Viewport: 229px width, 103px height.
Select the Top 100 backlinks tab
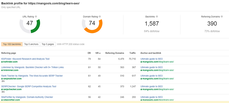pos(12,44)
